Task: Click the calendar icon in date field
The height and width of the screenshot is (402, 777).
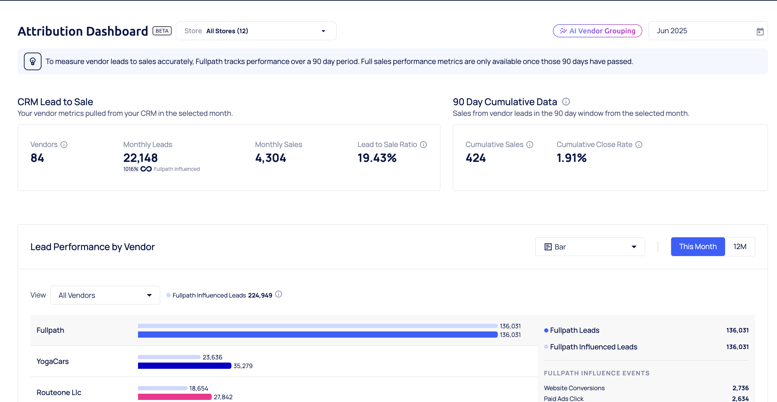Action: point(760,31)
